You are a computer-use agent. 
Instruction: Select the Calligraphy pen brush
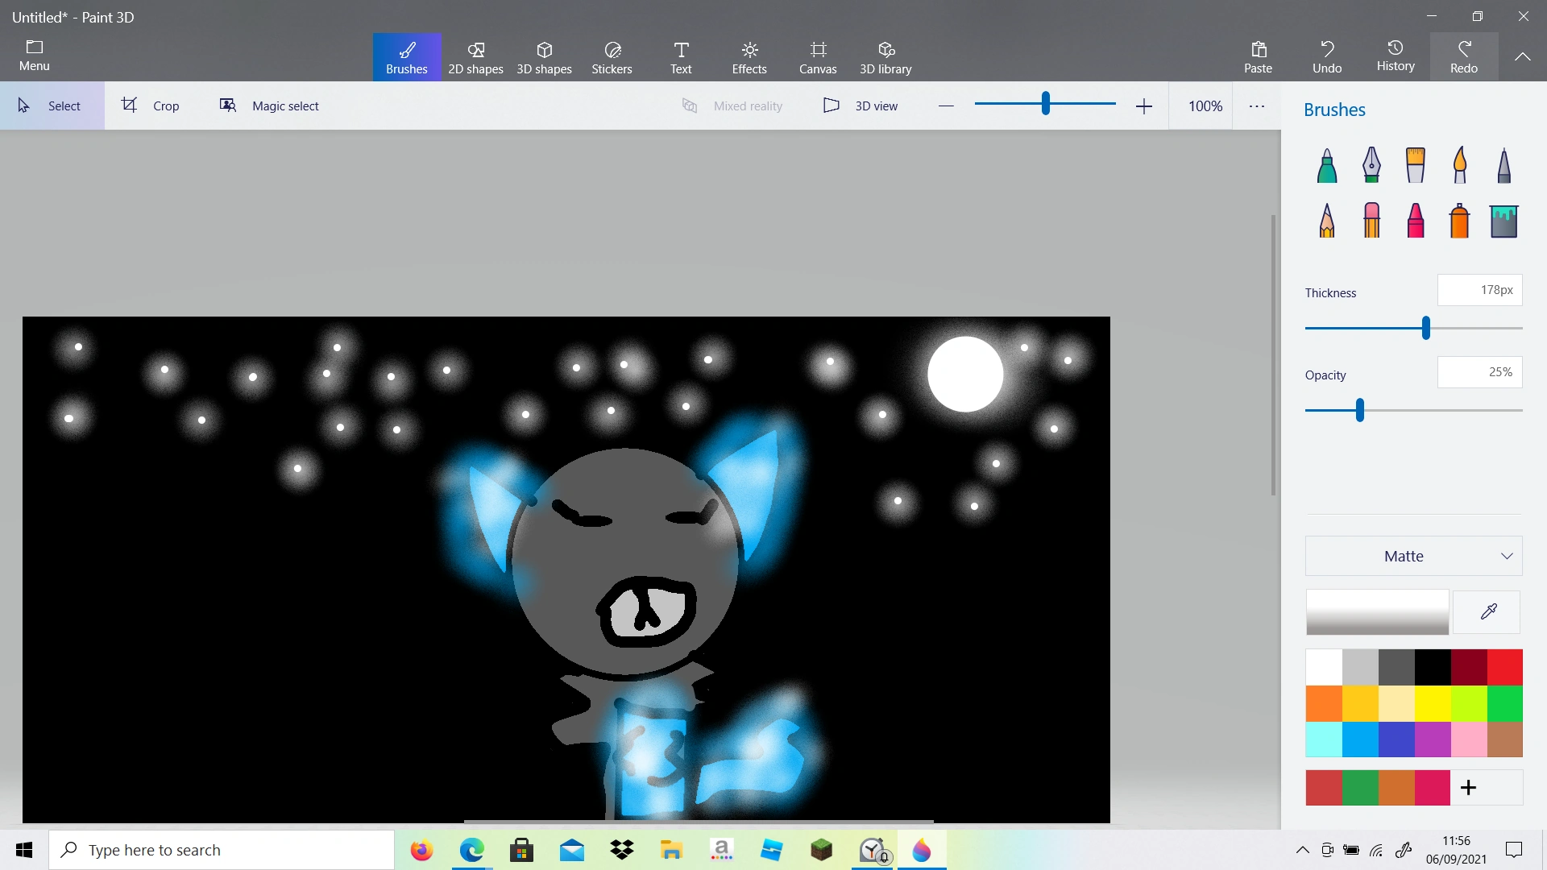[1371, 164]
